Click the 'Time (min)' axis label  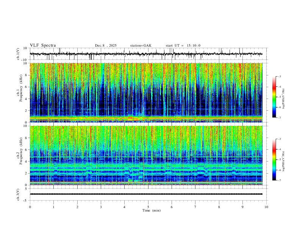tap(152, 210)
